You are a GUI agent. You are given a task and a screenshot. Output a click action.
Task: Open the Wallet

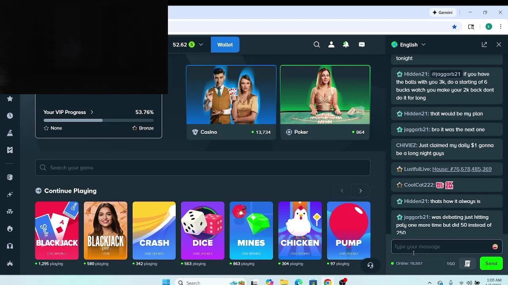point(225,45)
